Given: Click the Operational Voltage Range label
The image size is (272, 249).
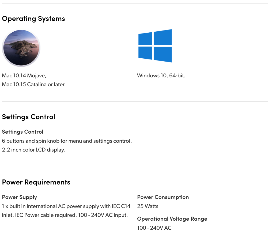Looking at the screenshot, I should click(x=172, y=219).
